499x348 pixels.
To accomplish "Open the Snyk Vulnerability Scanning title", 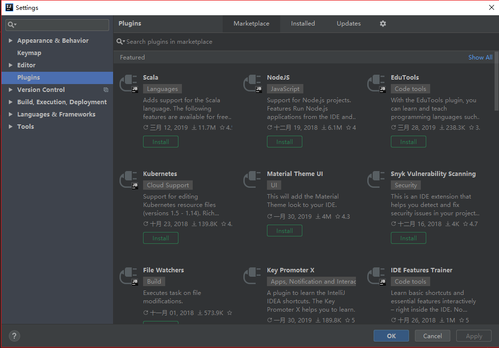I will coord(433,174).
